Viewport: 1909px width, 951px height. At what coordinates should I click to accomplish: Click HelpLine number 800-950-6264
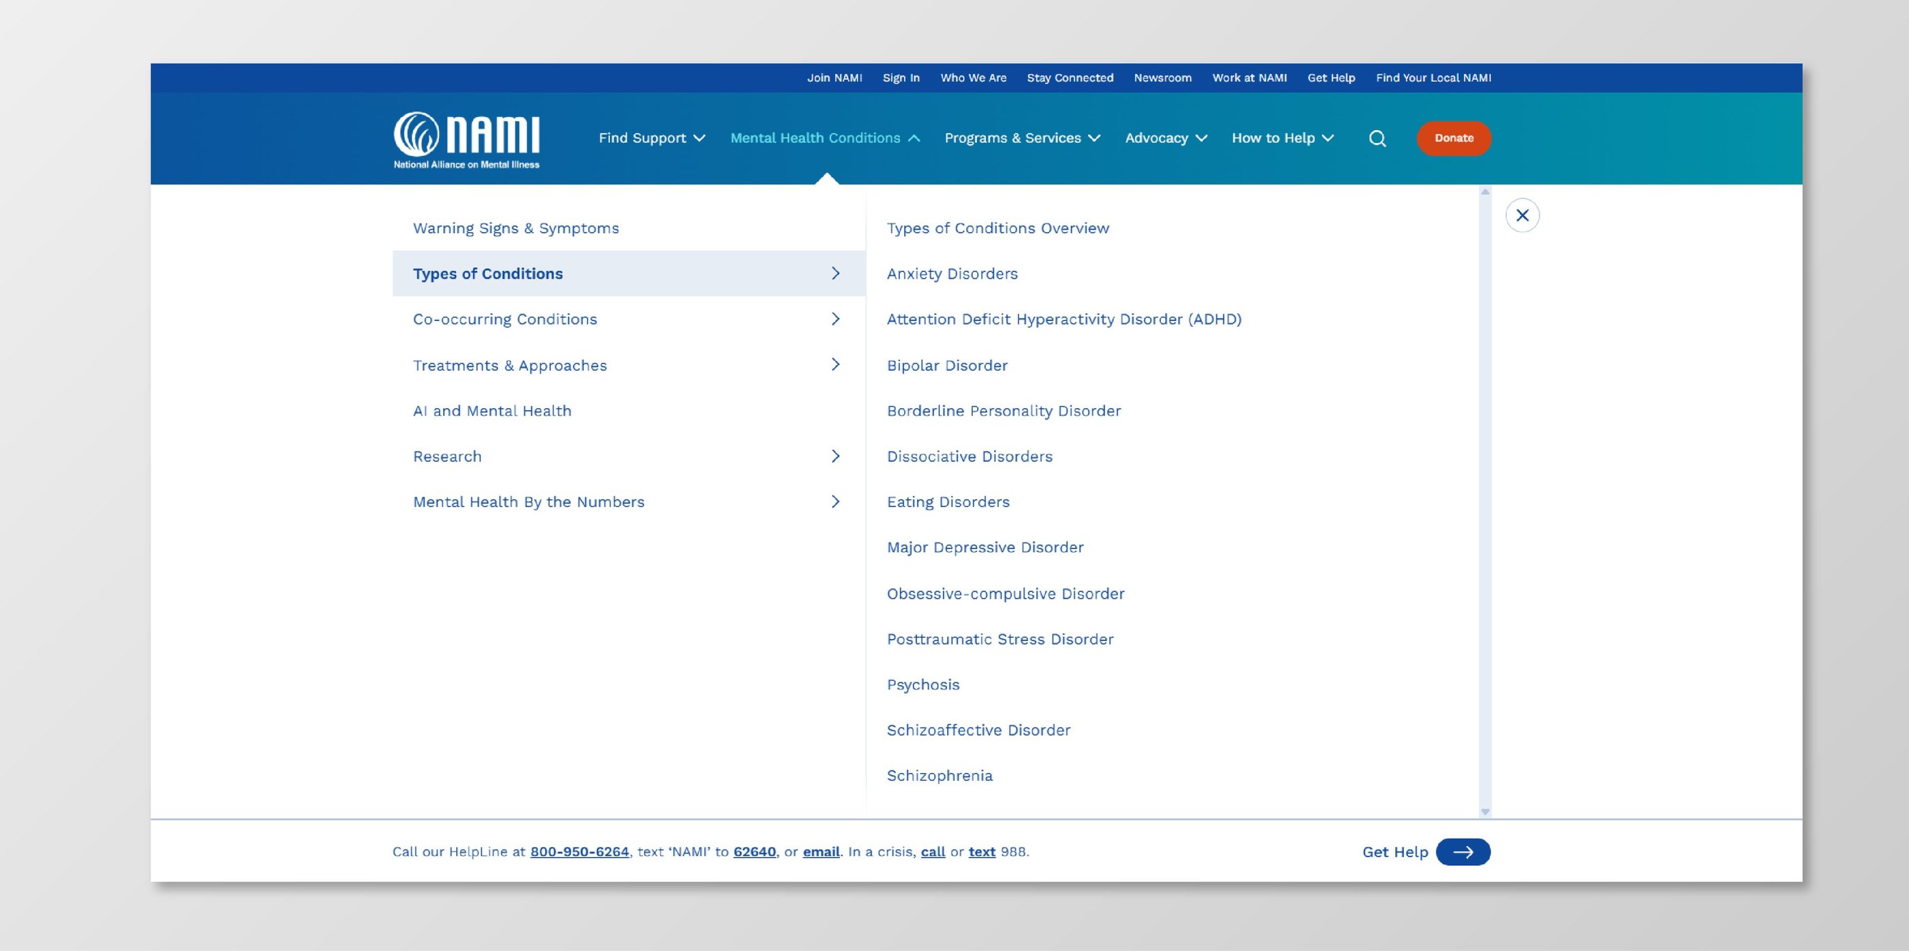coord(579,852)
